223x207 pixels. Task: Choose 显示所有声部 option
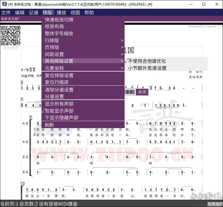point(83,104)
